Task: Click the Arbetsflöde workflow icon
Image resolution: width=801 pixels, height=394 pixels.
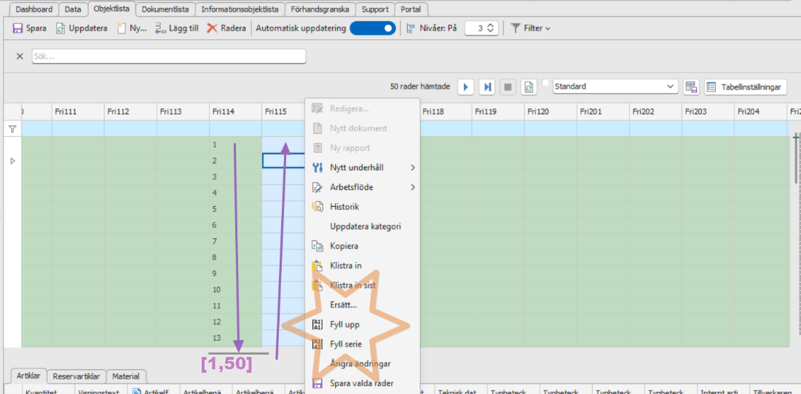Action: click(317, 188)
